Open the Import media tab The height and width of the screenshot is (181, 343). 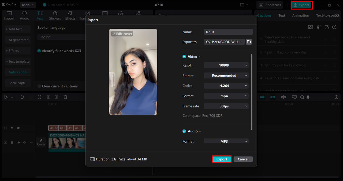point(9,16)
